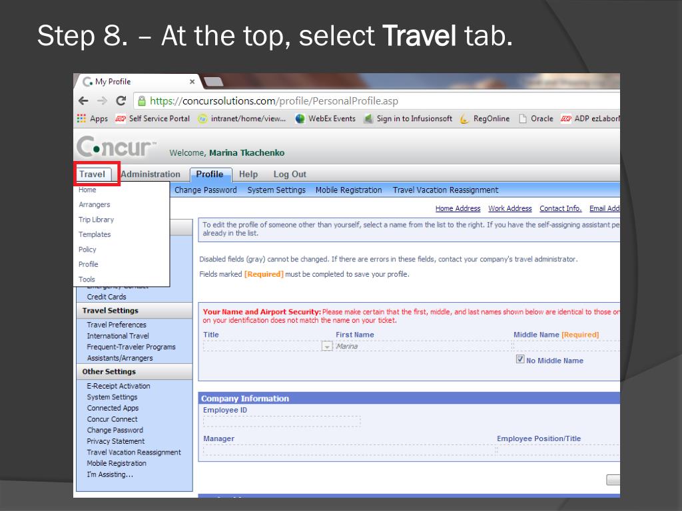Click the browser address bar URL
This screenshot has width=682, height=511.
[x=274, y=101]
